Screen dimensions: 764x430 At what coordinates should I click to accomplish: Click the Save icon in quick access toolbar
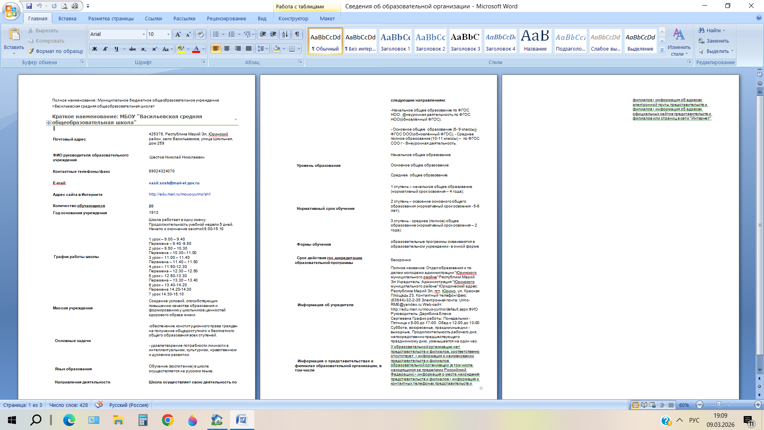(29, 6)
